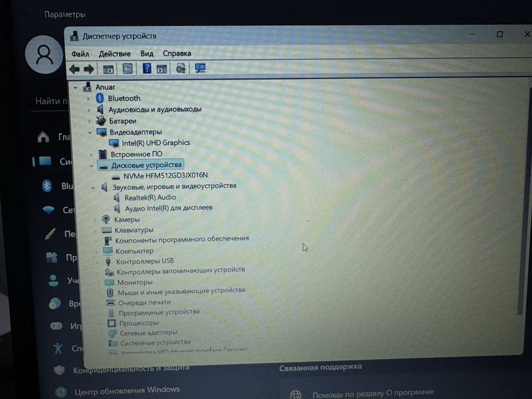This screenshot has height=399, width=532.
Task: Click the Forward arrow in Device Manager toolbar
Action: pyautogui.click(x=89, y=69)
